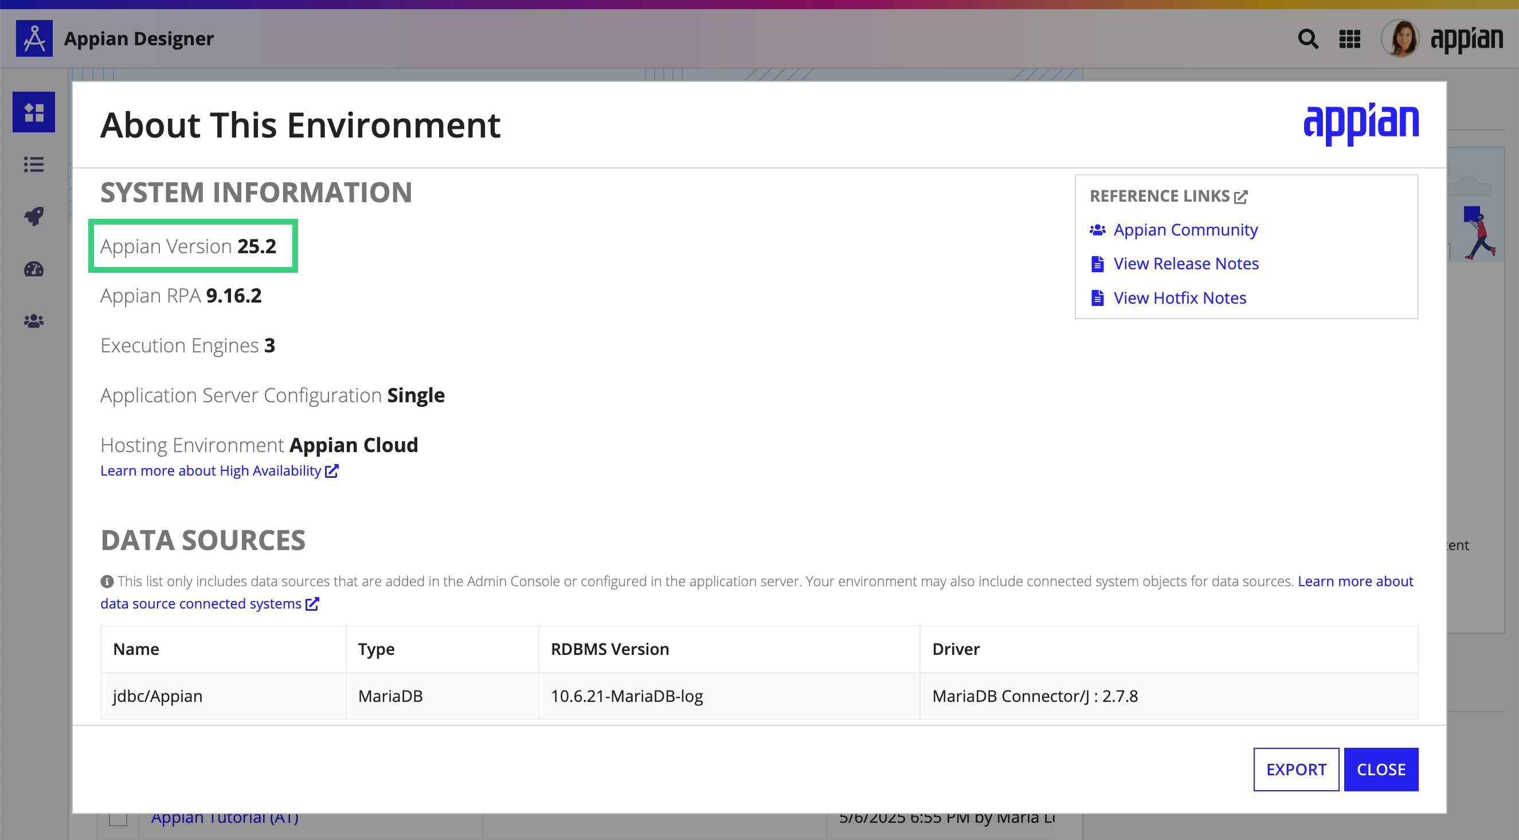This screenshot has height=840, width=1519.
Task: Click the document icon beside View Hotfix Notes
Action: (1097, 298)
